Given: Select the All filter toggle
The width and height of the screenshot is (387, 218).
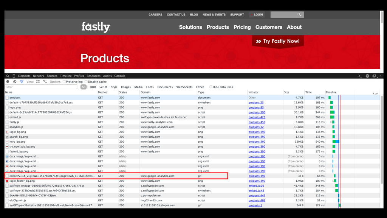Looking at the screenshot, I should (x=84, y=87).
